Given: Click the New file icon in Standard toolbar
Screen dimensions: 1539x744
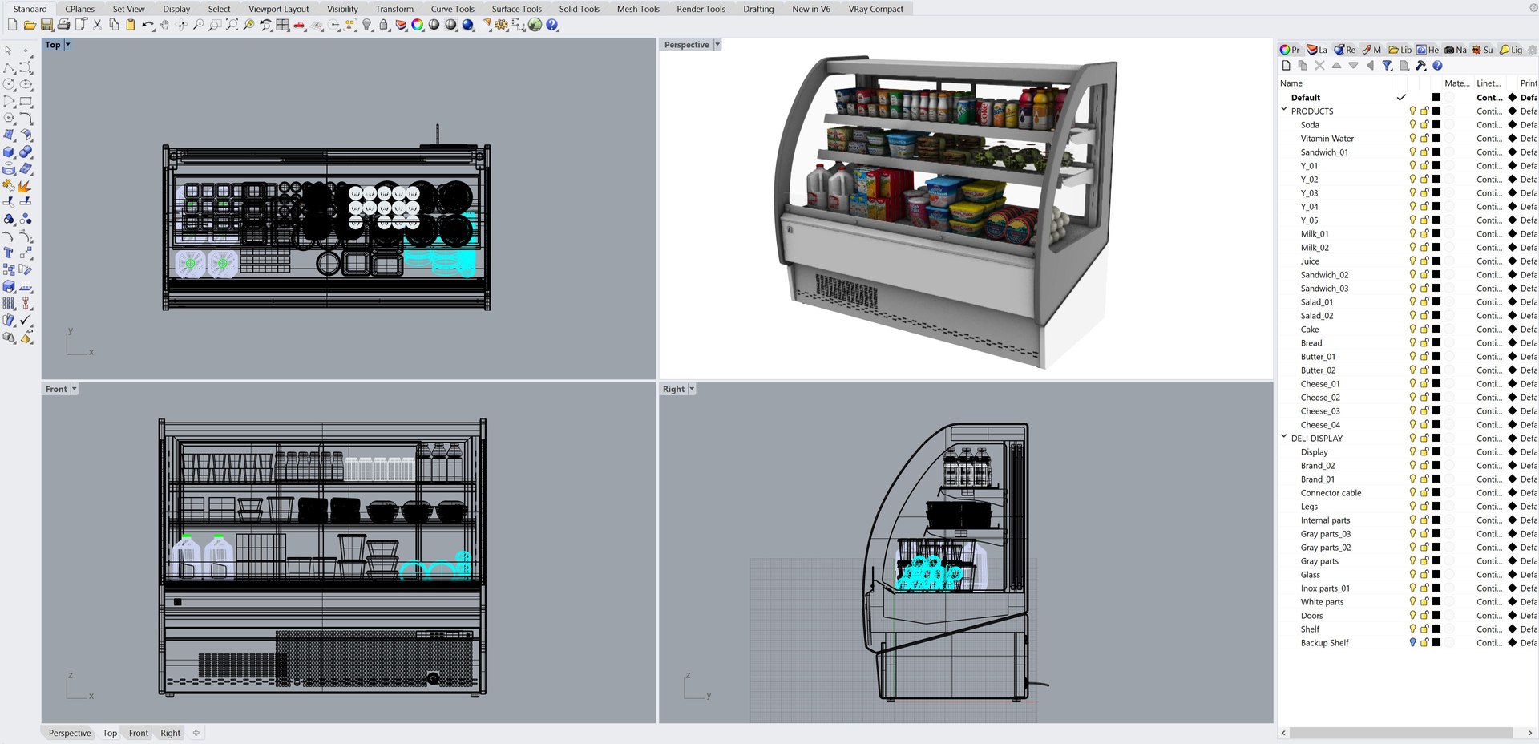Looking at the screenshot, I should 13,25.
